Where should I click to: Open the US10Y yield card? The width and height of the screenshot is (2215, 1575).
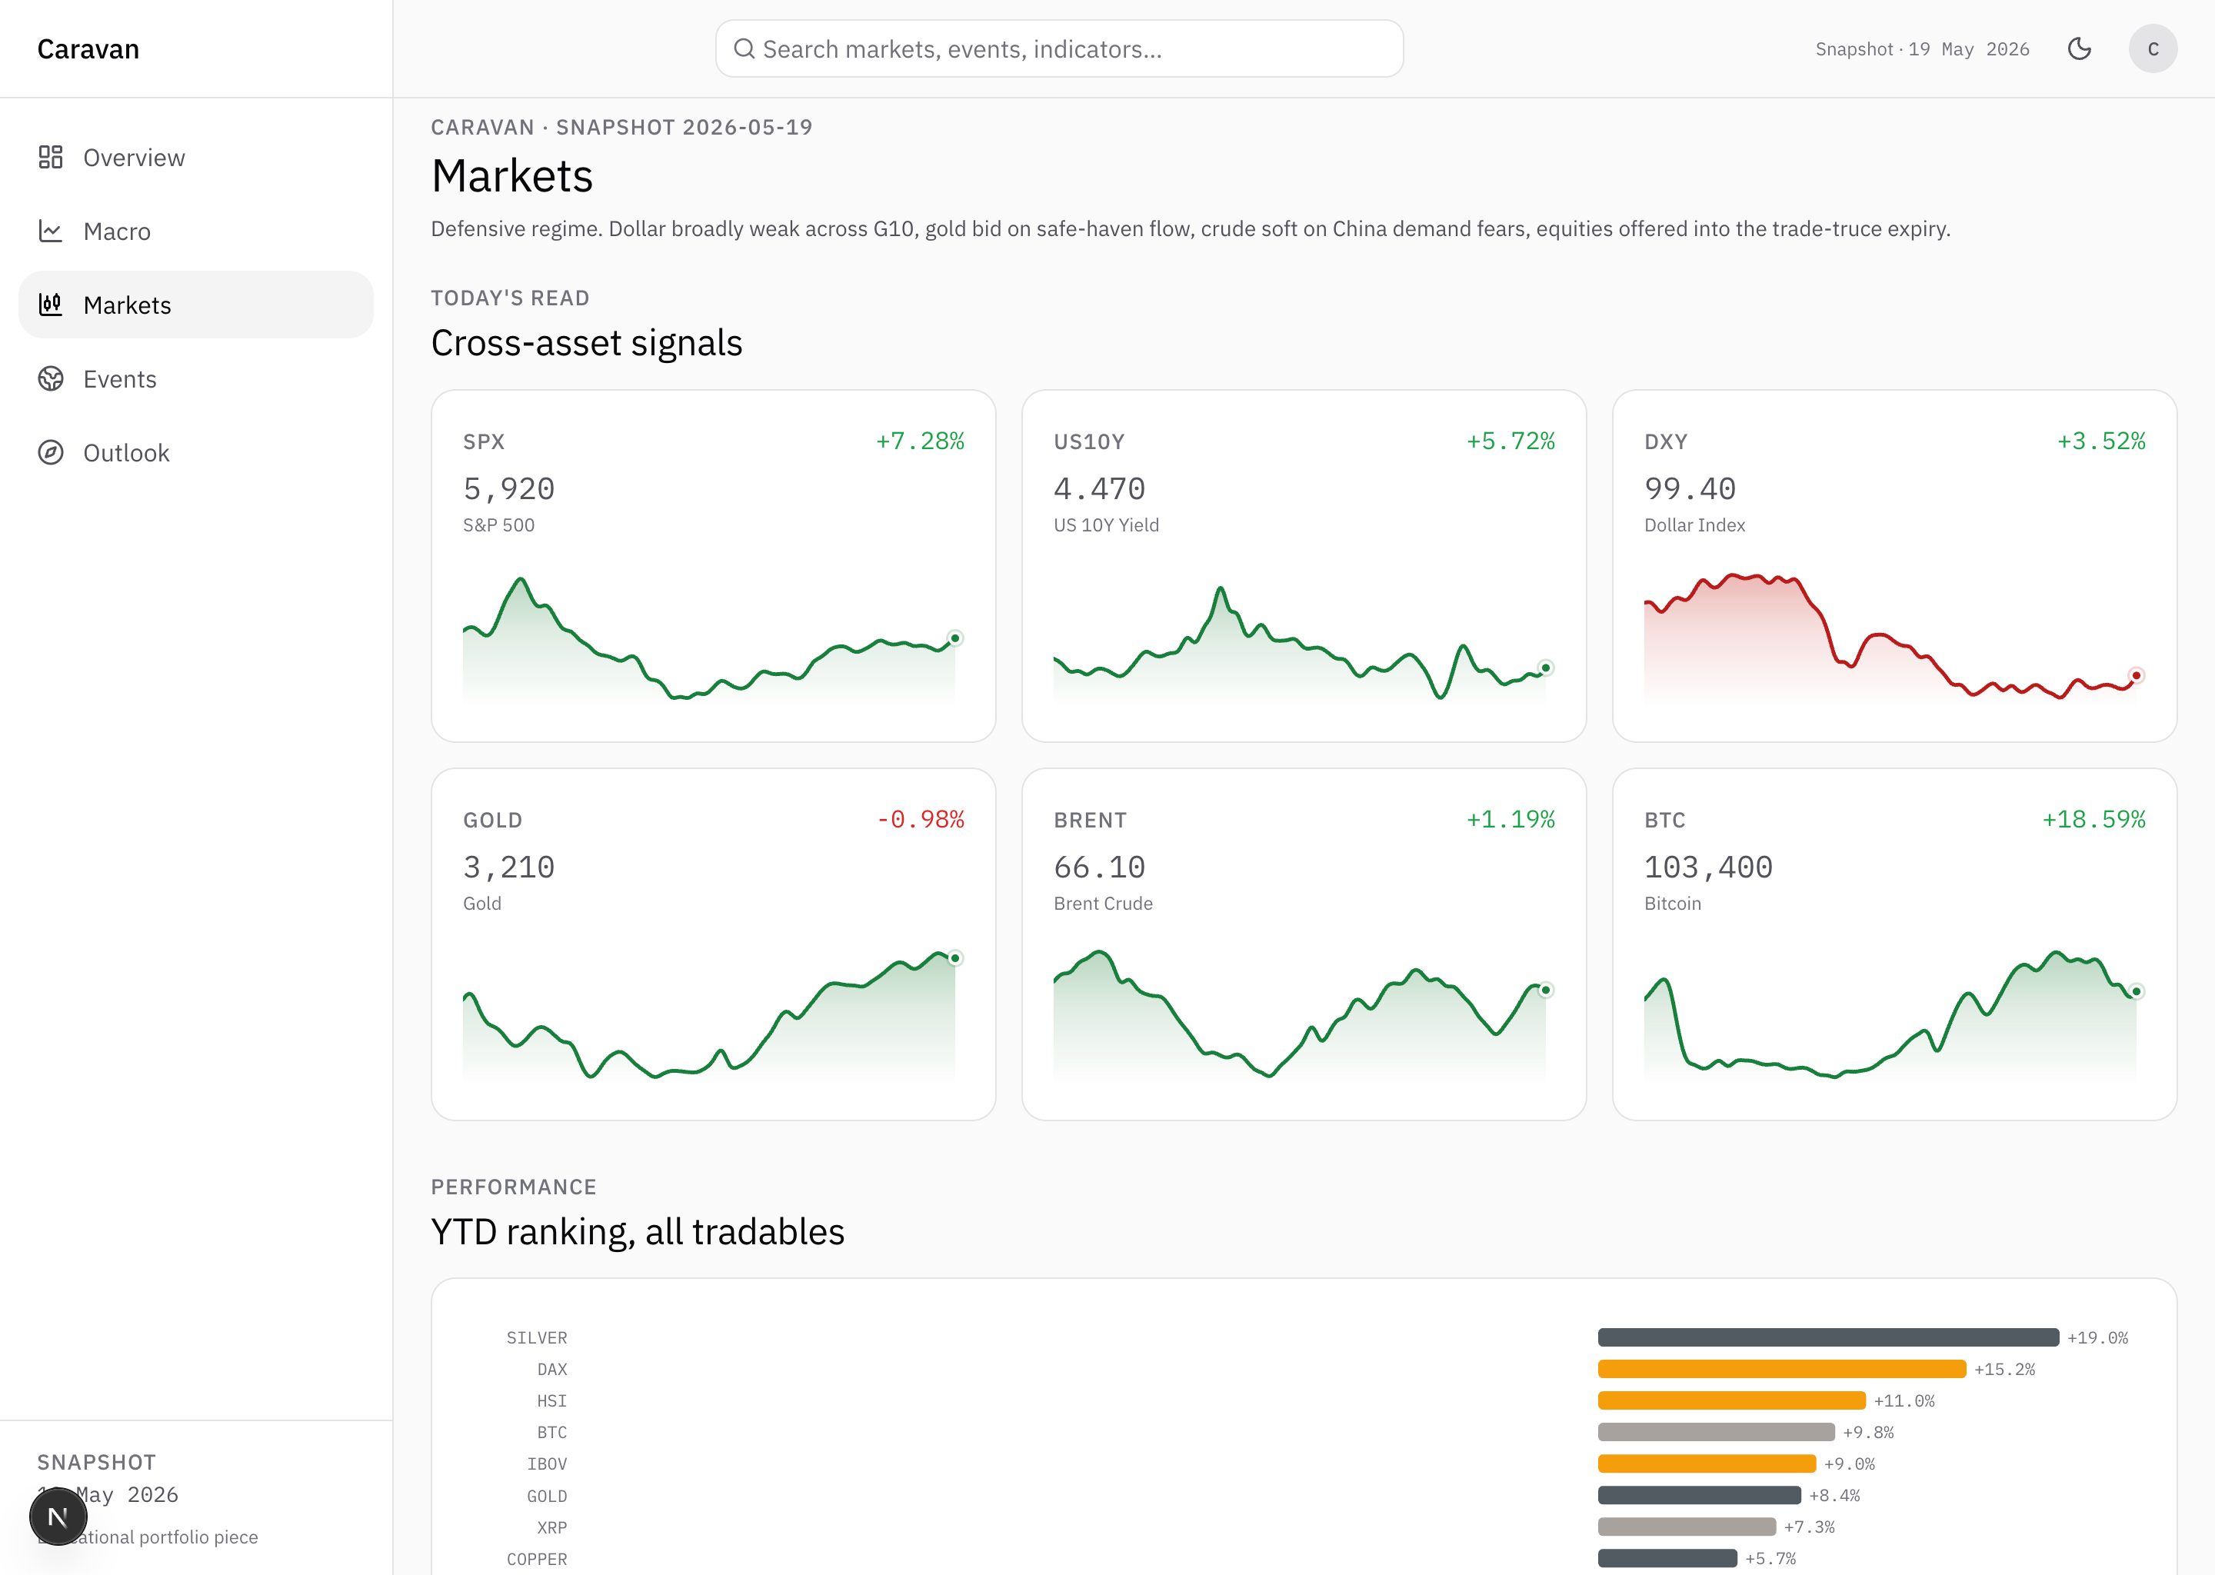(x=1304, y=565)
